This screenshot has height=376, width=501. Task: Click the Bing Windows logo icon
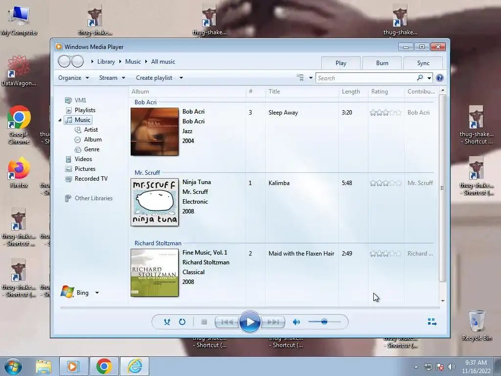68,292
